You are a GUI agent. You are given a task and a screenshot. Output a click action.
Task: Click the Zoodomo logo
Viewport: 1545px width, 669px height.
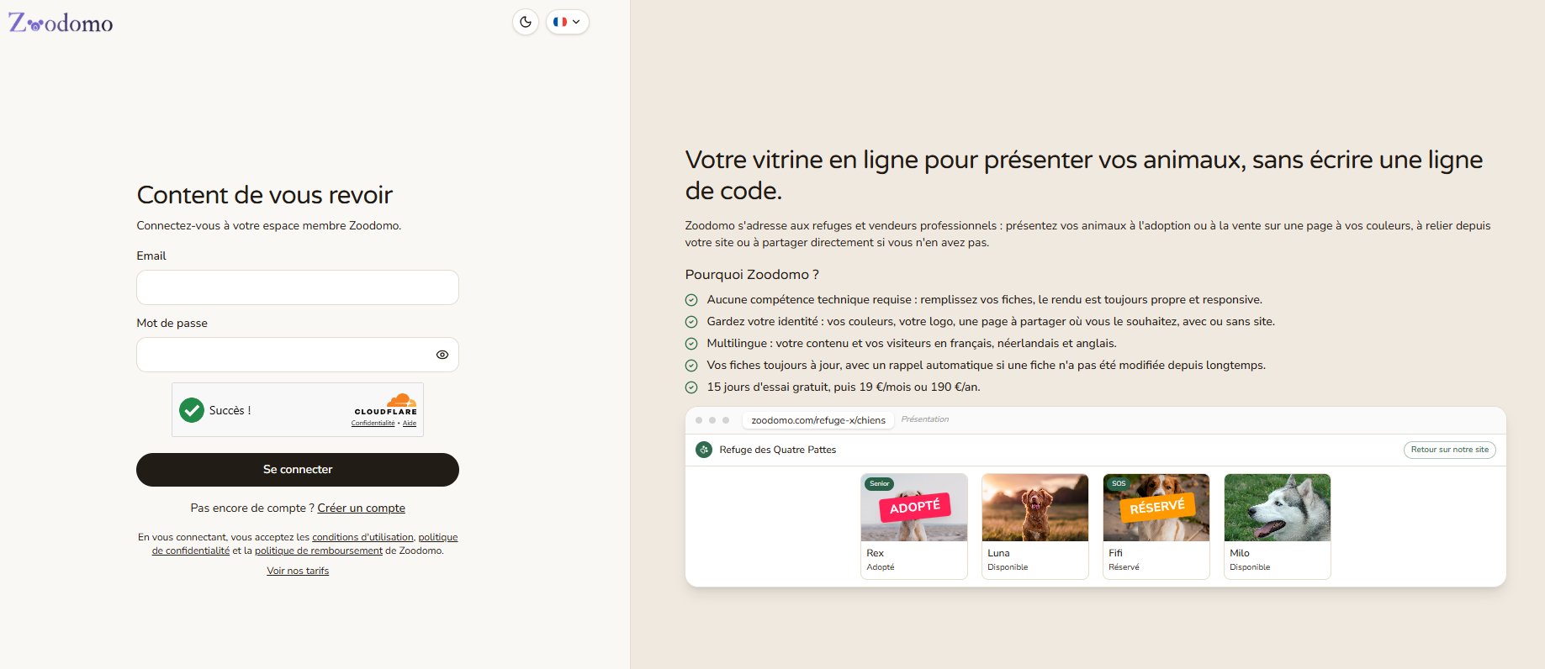click(61, 23)
